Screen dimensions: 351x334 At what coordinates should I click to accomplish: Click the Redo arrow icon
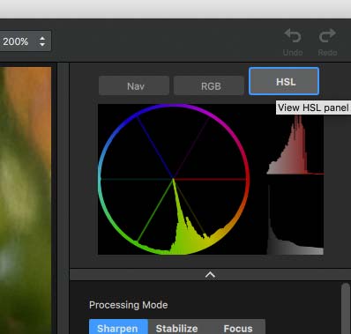coord(327,36)
